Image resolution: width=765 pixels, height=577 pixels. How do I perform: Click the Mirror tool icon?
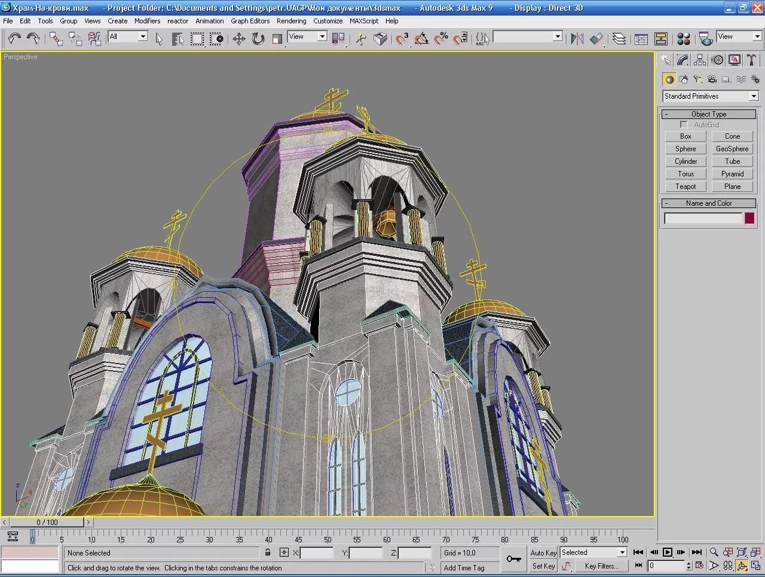click(577, 39)
